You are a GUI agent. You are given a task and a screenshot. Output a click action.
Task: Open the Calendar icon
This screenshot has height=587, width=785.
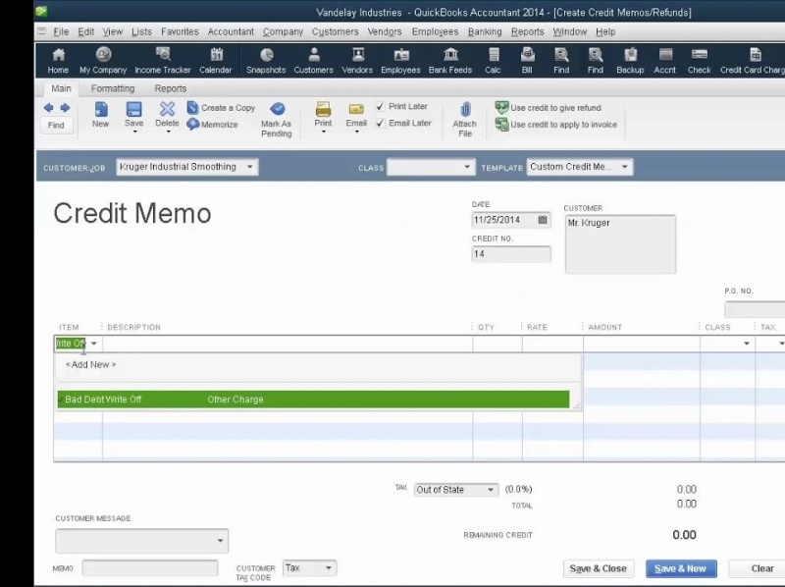point(216,61)
